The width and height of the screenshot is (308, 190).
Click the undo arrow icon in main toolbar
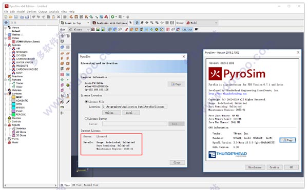tap(33, 17)
